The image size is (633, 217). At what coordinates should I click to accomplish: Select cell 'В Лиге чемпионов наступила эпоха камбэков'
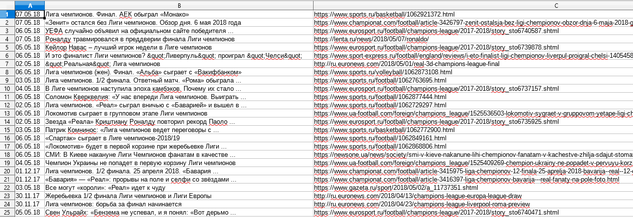179,89
